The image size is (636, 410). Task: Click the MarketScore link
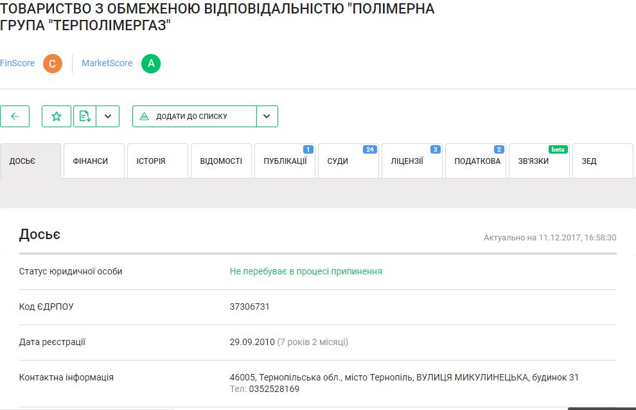(107, 63)
